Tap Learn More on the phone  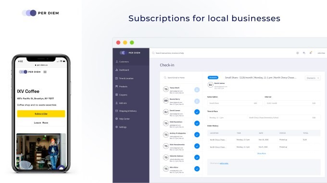pyautogui.click(x=41, y=123)
